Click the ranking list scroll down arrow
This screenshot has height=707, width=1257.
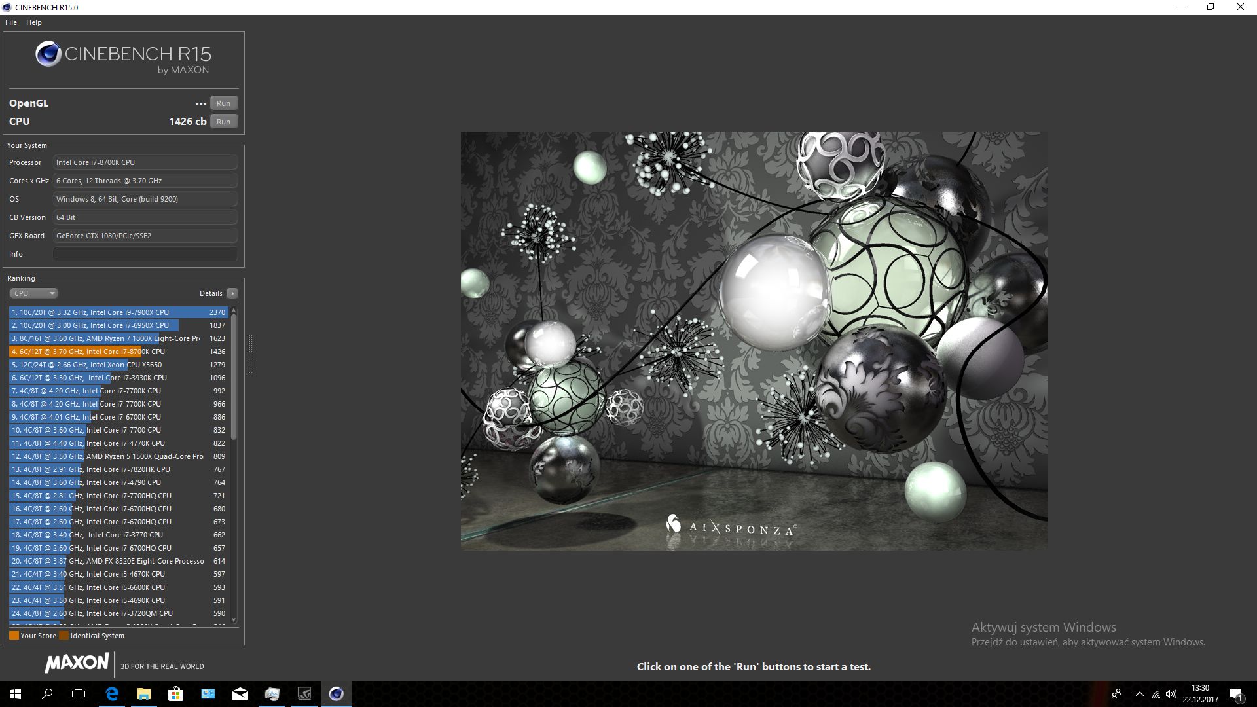point(234,619)
